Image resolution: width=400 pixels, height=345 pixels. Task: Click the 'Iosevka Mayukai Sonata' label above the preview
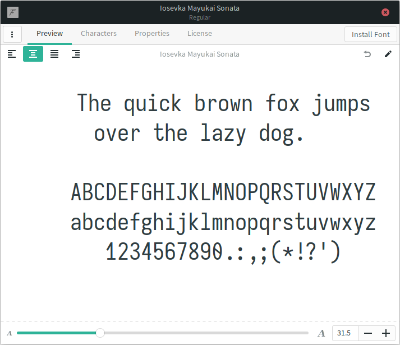pos(200,54)
